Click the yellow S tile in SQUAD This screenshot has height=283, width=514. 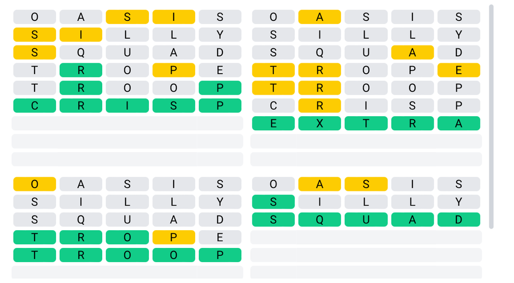click(35, 53)
